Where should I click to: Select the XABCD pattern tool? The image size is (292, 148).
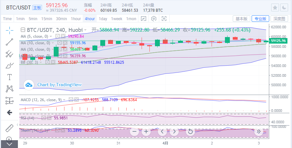(9, 89)
